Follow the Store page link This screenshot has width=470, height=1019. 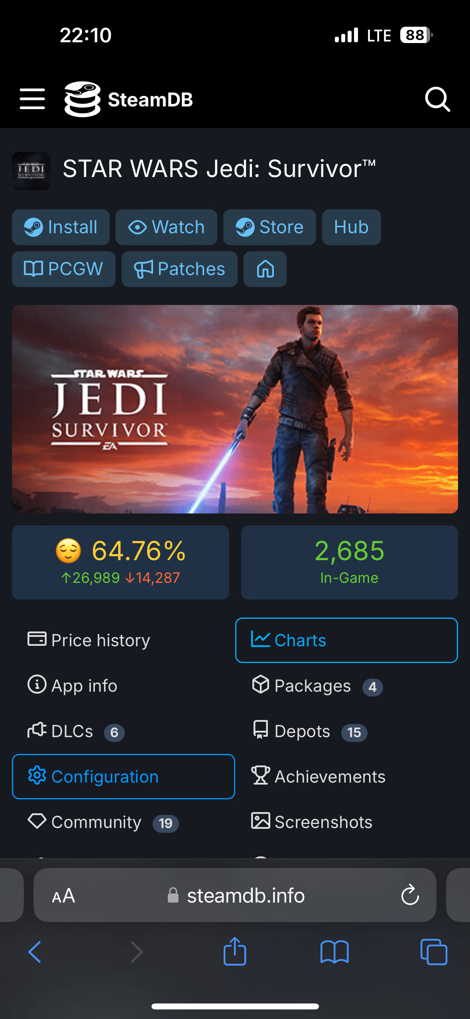[269, 227]
